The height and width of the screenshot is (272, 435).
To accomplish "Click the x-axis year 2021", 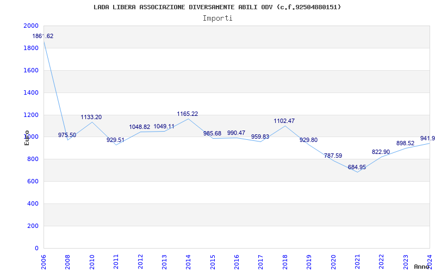I will [357, 262].
